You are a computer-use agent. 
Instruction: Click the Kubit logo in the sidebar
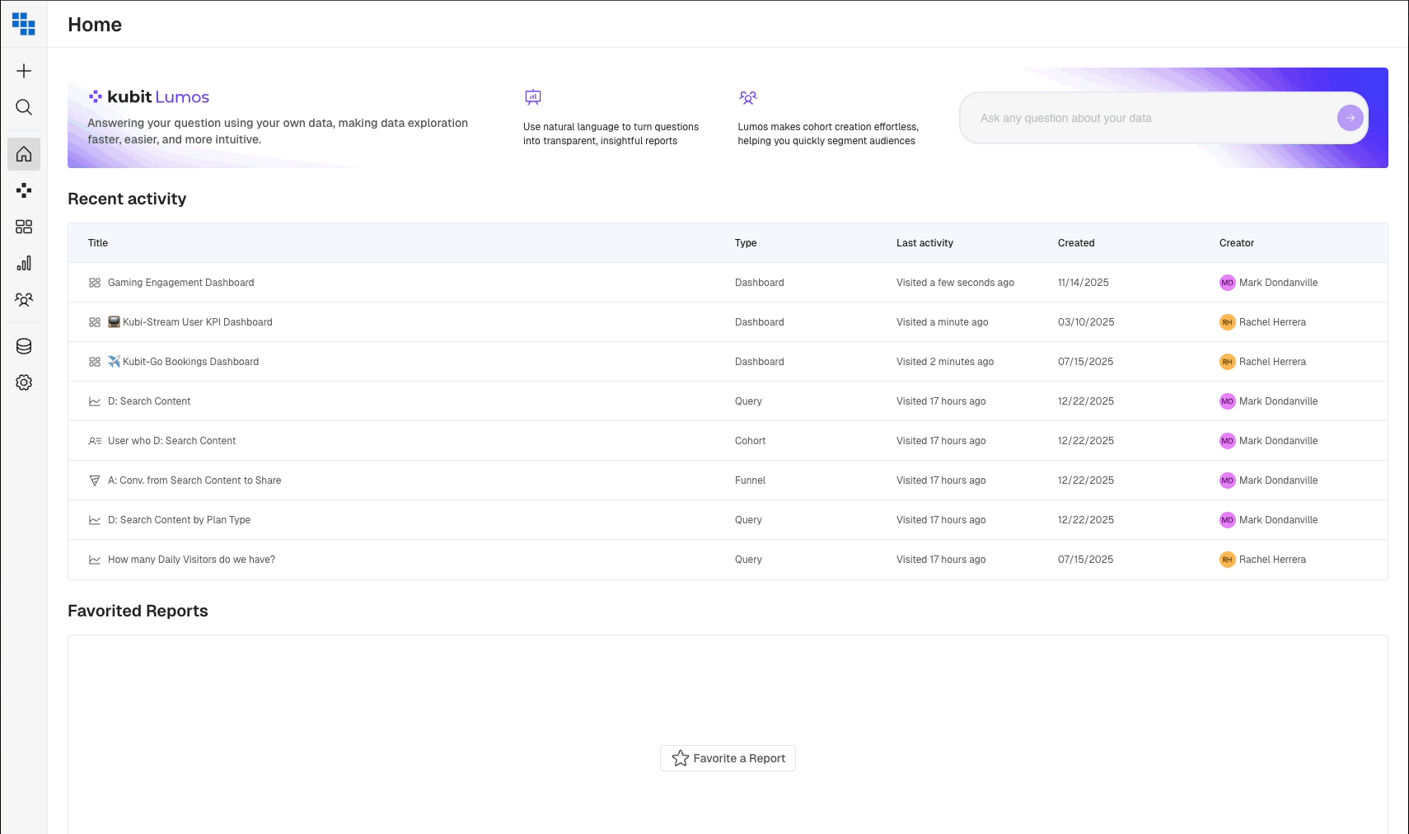[x=24, y=24]
